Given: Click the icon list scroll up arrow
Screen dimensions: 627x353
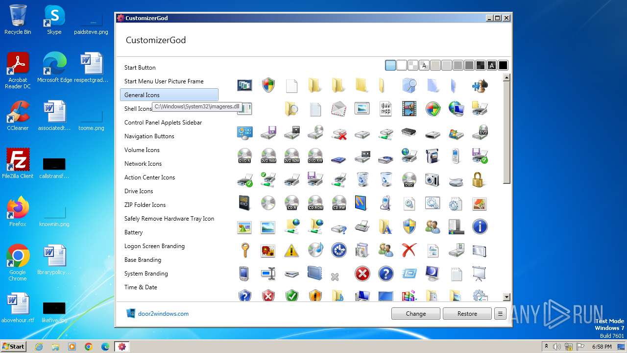Looking at the screenshot, I should pos(506,77).
